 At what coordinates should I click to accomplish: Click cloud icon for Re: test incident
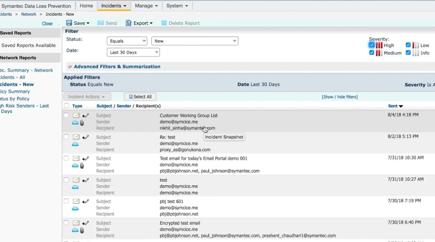[75, 144]
